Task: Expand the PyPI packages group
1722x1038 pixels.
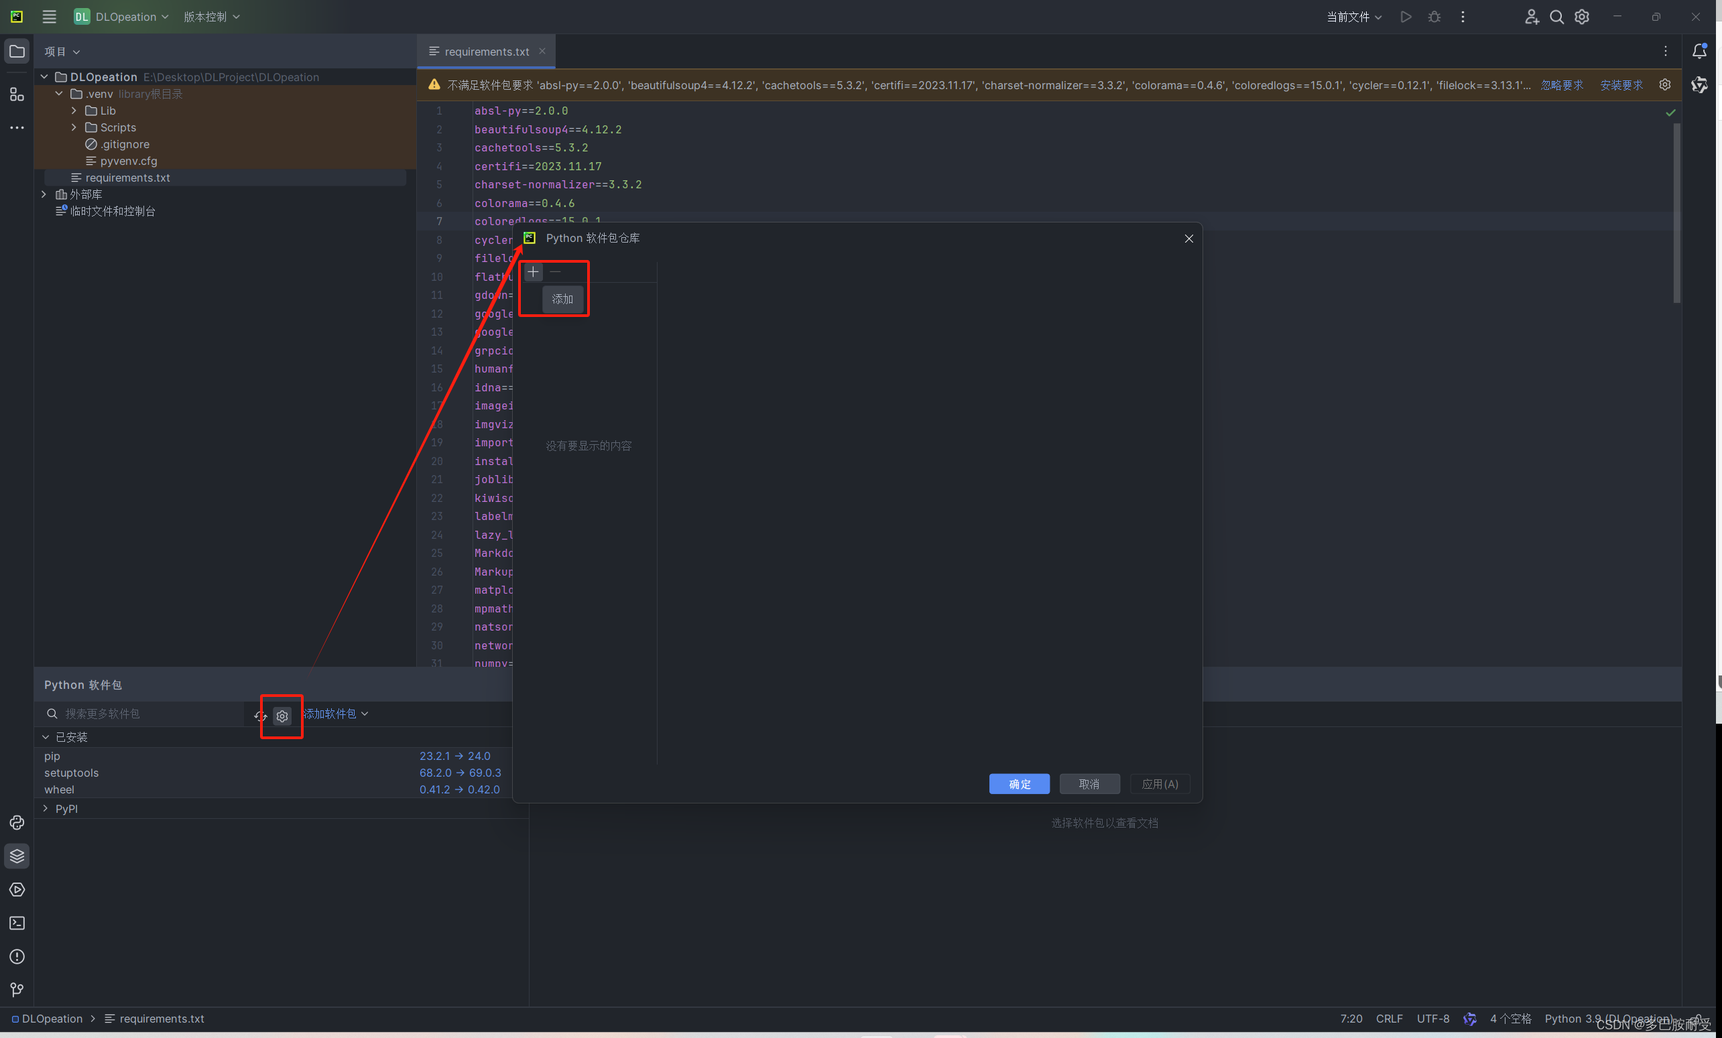Action: (x=46, y=808)
